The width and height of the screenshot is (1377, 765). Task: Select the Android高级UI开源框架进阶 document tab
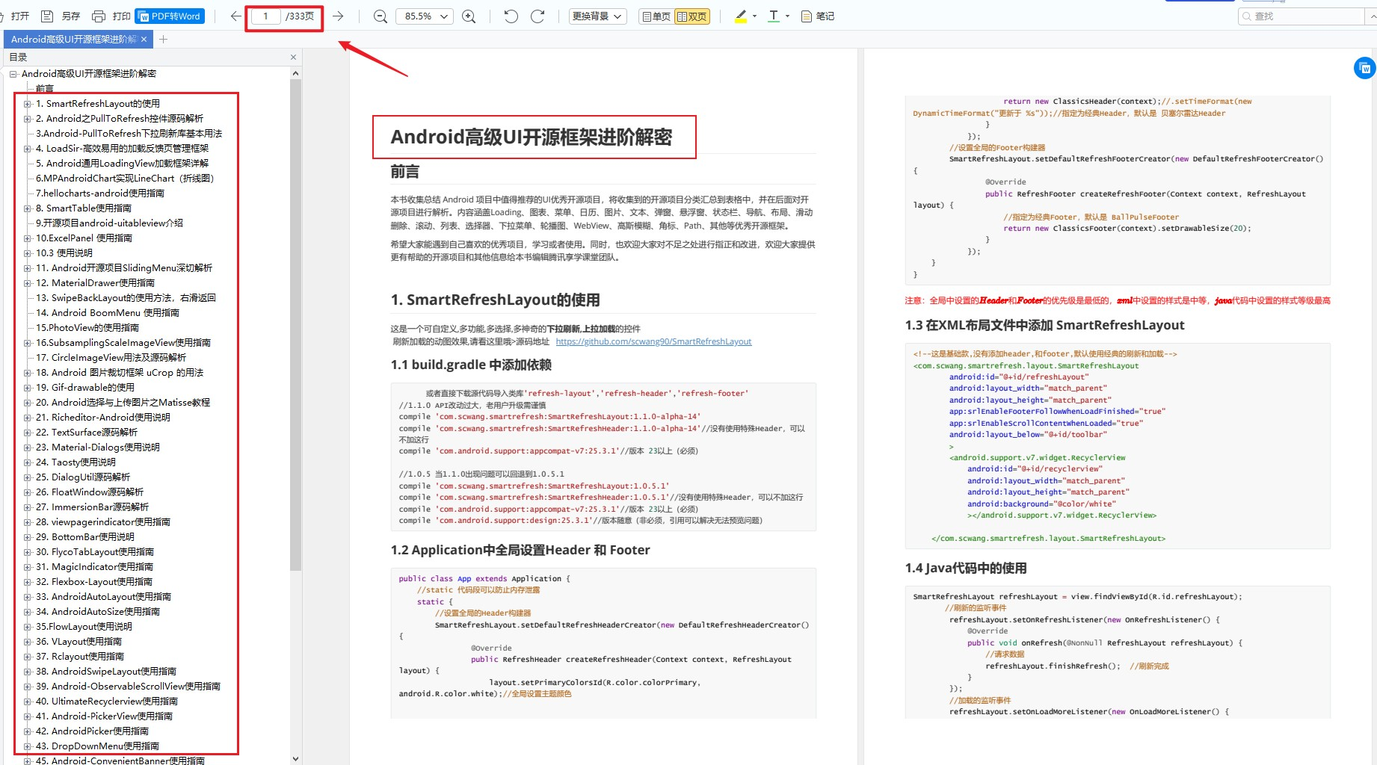pyautogui.click(x=74, y=39)
